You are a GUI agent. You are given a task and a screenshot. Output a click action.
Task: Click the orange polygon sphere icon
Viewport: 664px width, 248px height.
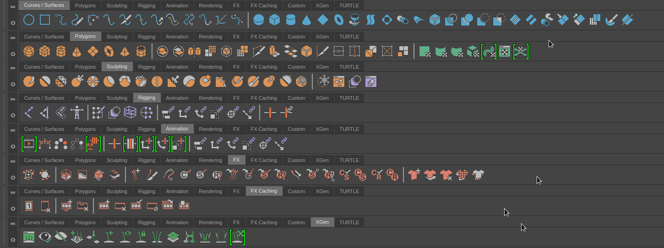pyautogui.click(x=29, y=51)
